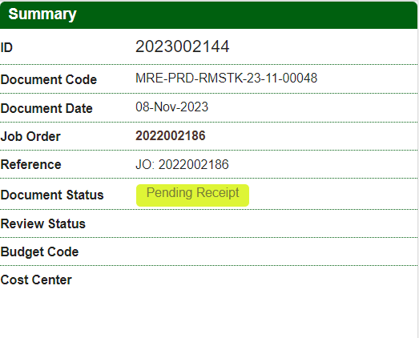This screenshot has height=338, width=419.
Task: Click the Pending Receipt status badge
Action: [x=192, y=195]
